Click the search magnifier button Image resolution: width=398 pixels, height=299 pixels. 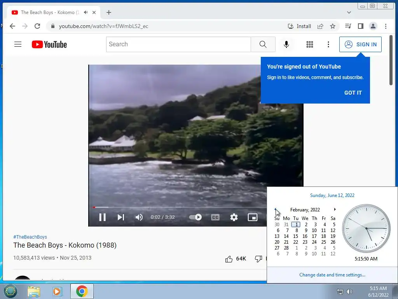pyautogui.click(x=263, y=44)
